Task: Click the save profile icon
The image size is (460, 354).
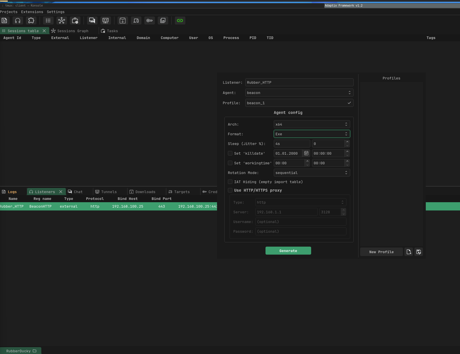Action: 418,252
